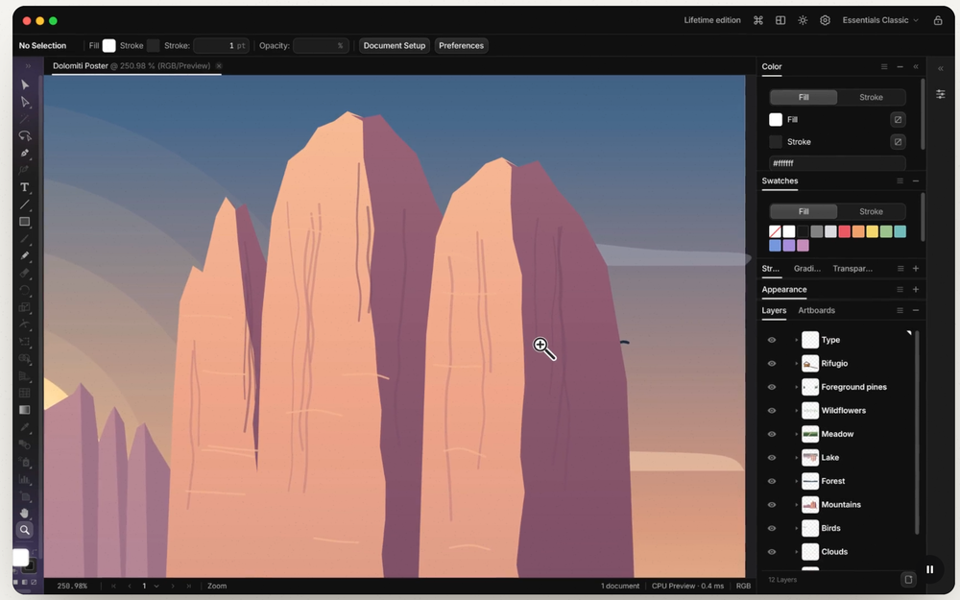Open Preferences

point(461,46)
